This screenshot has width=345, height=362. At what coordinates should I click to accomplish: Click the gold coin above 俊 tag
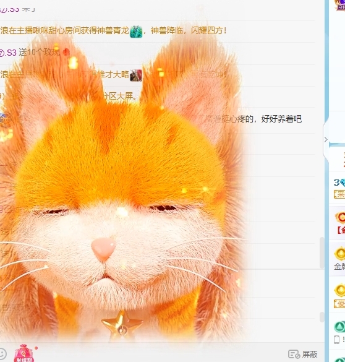coord(340,290)
